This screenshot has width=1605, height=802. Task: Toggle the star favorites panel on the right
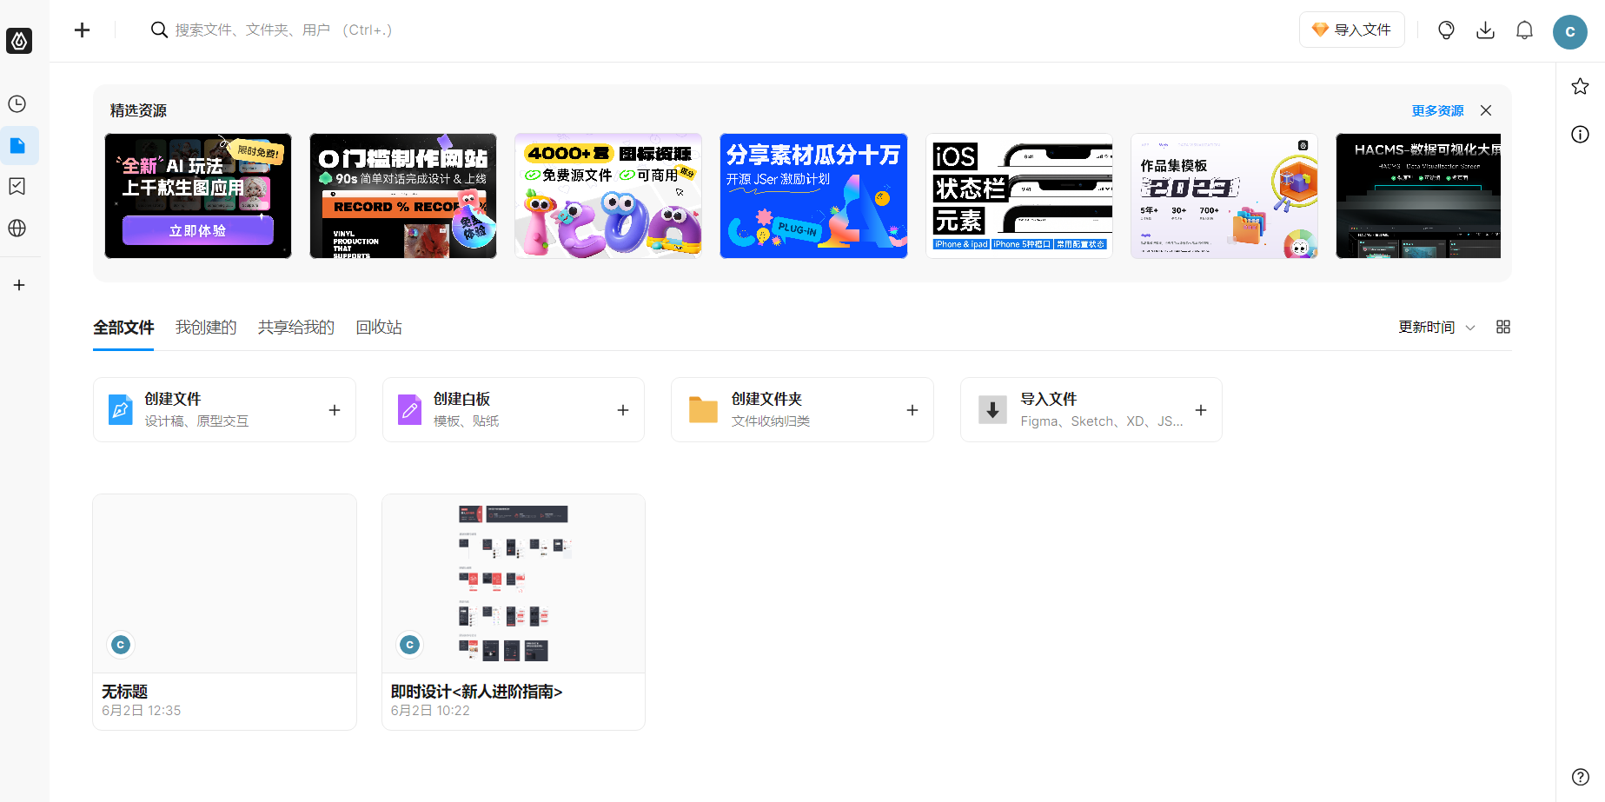click(x=1580, y=85)
